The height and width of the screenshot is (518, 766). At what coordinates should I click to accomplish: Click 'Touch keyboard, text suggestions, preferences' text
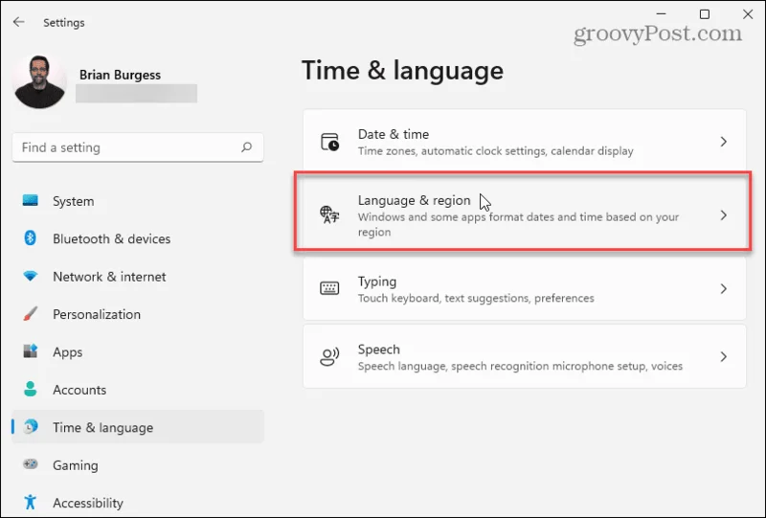tap(476, 298)
